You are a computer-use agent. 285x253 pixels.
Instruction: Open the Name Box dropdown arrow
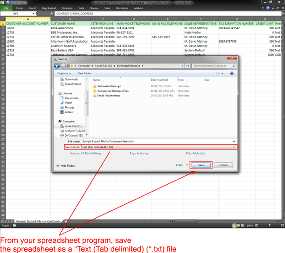click(33, 13)
